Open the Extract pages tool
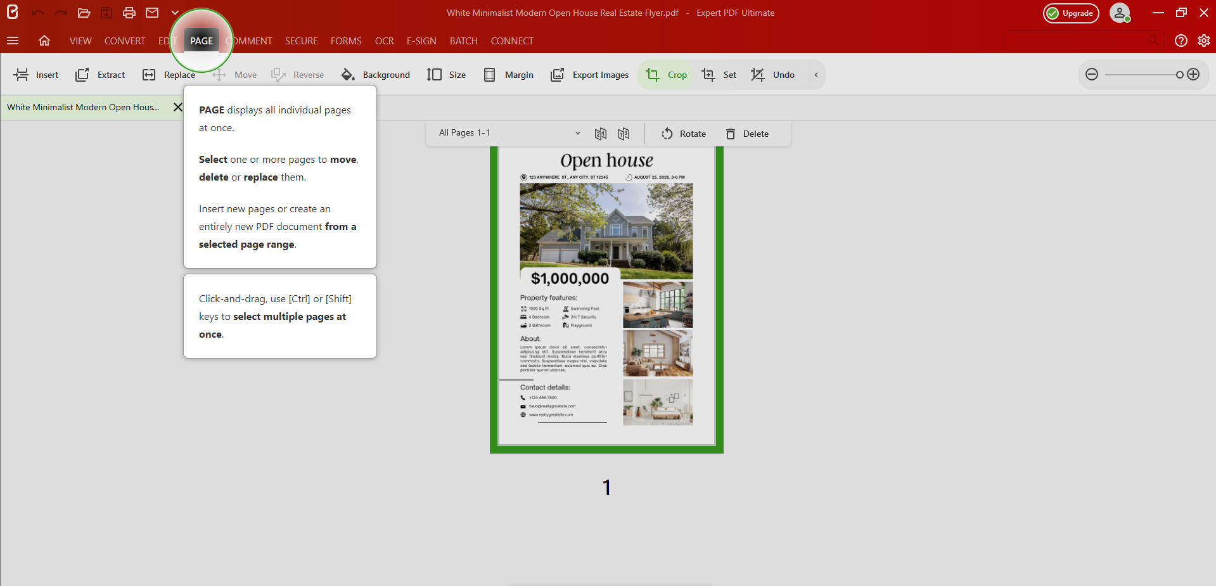The image size is (1216, 586). tap(99, 75)
